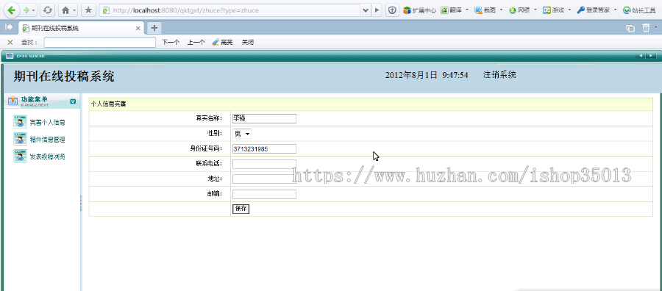Click the page icon in the address bar
Viewport: 662px width, 291px height.
[x=106, y=10]
